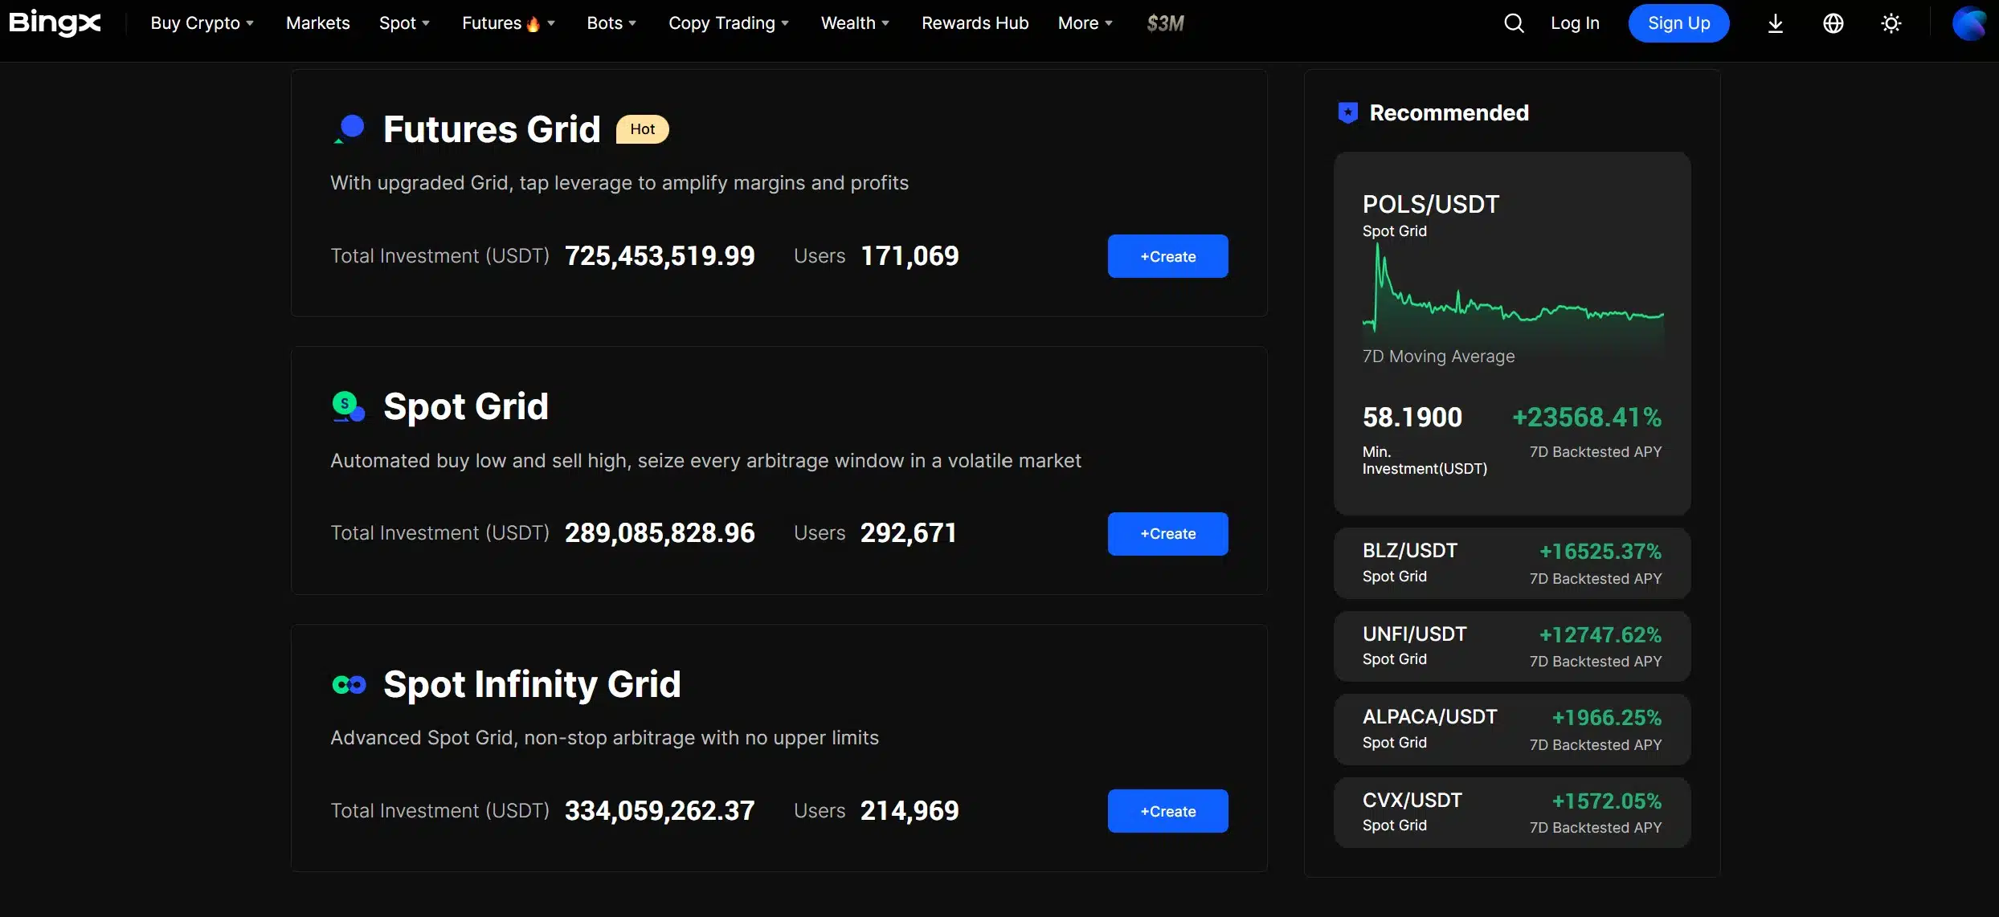Screen dimensions: 1999x917
Task: Expand the Bots dropdown menu
Action: (x=611, y=23)
